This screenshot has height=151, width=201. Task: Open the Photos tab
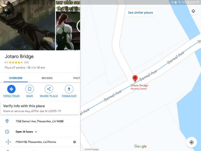(x=76, y=78)
